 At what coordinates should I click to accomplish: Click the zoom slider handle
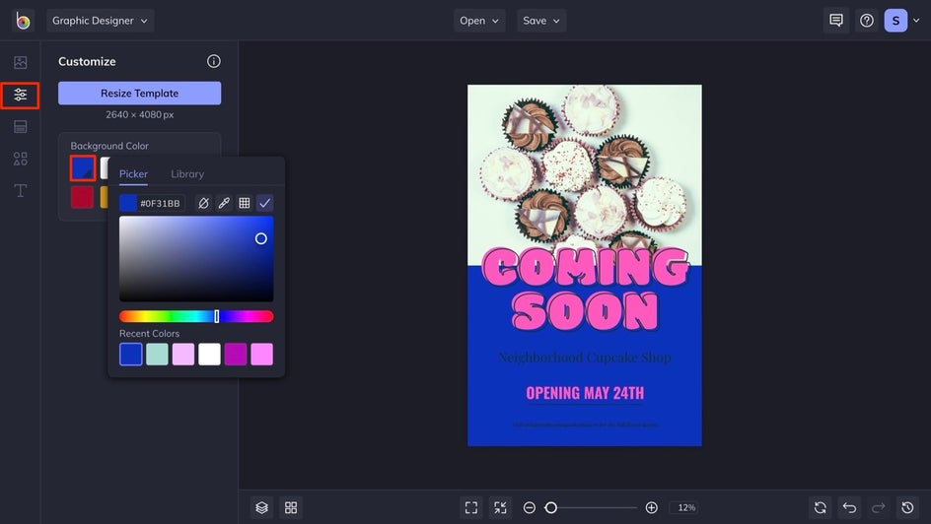pyautogui.click(x=551, y=507)
